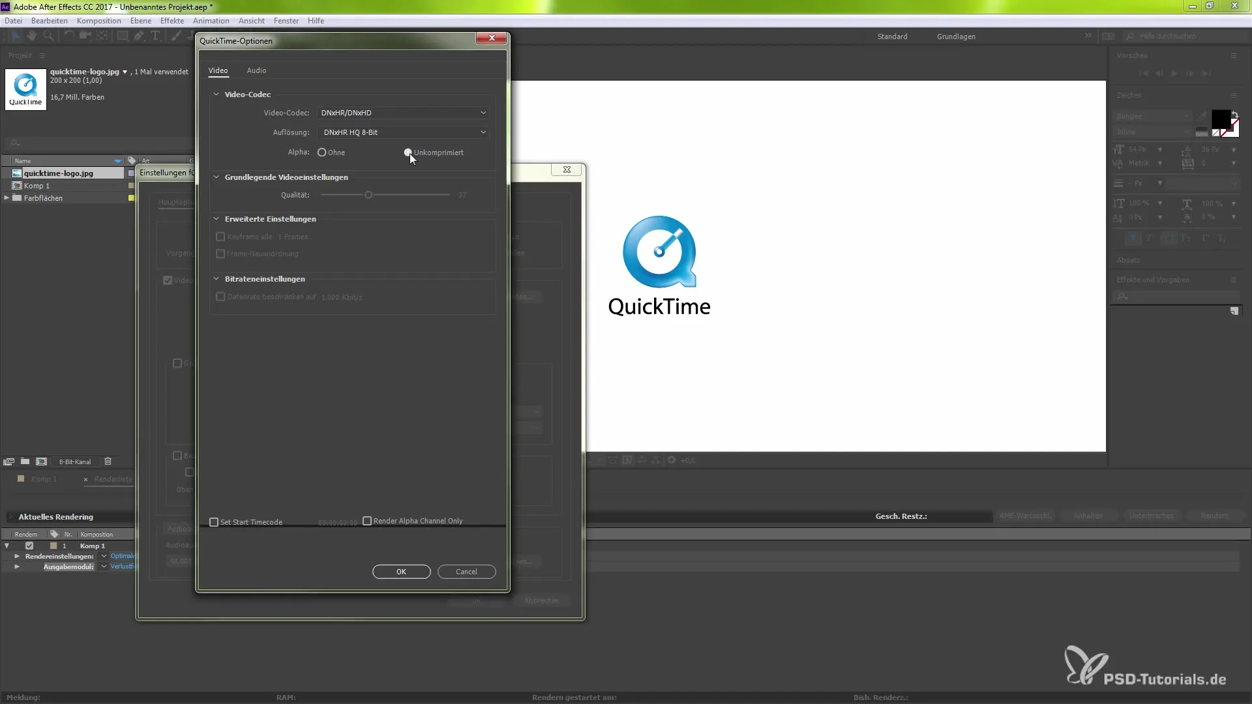Open the Ausgabemodul preset dropdown arrow
Viewport: 1252px width, 704px height.
[104, 566]
